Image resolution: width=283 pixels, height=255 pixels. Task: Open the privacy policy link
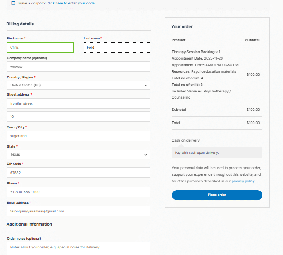[243, 181]
